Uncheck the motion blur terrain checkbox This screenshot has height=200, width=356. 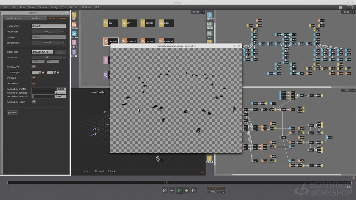(x=34, y=102)
